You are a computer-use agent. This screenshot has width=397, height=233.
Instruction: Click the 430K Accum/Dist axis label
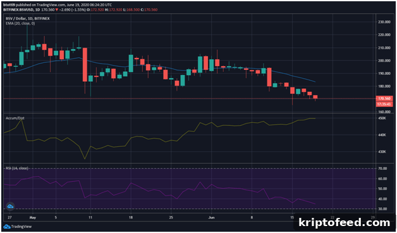click(382, 152)
